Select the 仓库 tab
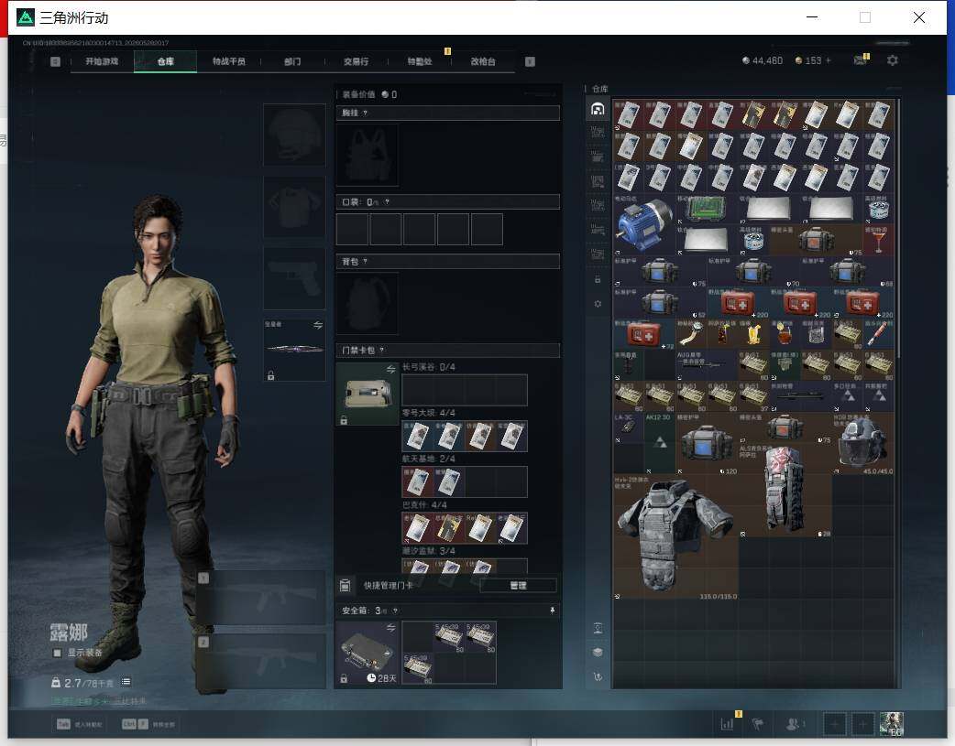The width and height of the screenshot is (955, 746). tap(165, 61)
